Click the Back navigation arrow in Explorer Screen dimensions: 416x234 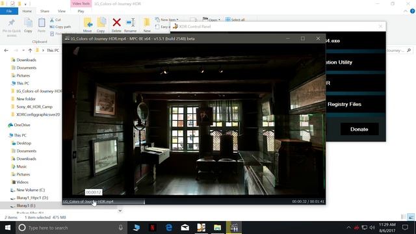pyautogui.click(x=6, y=51)
